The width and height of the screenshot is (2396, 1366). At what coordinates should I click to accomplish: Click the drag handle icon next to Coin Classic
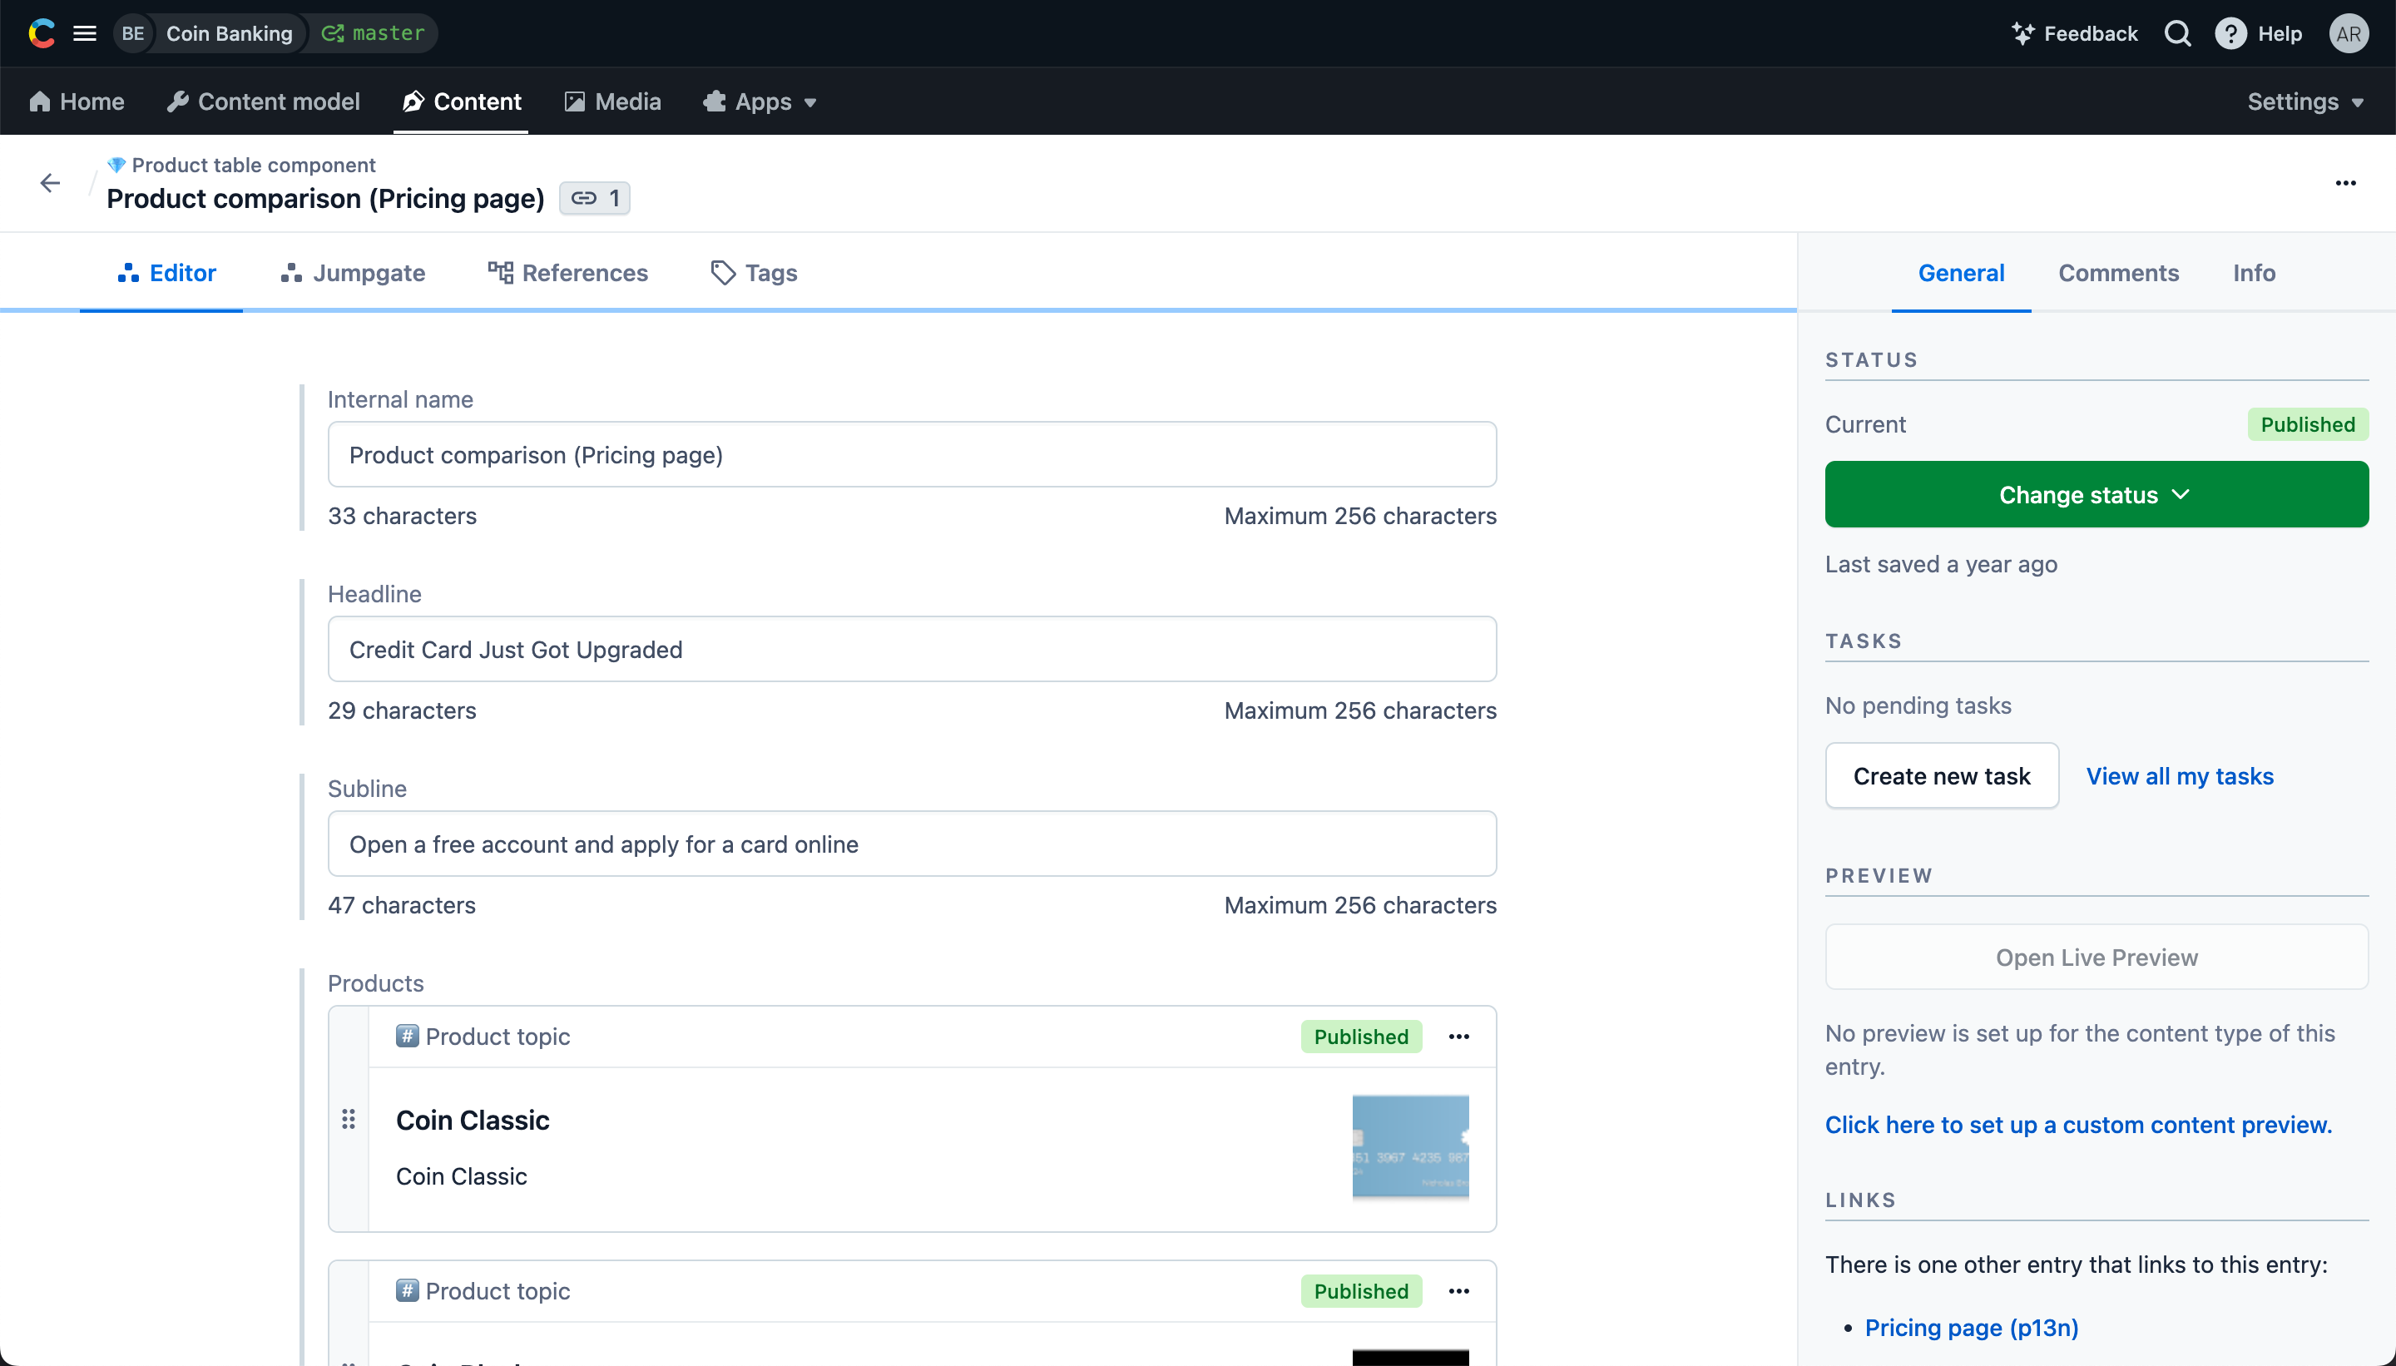347,1119
